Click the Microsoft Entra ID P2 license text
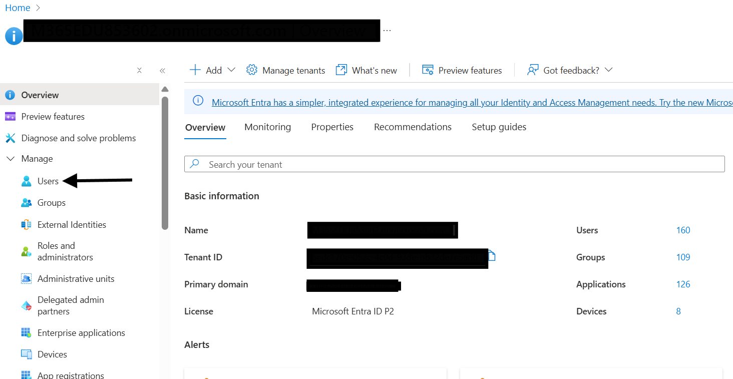The image size is (733, 379). pos(353,311)
